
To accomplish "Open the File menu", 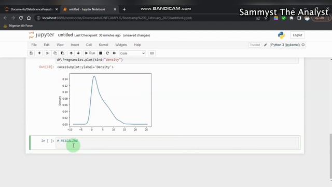I will tap(34, 45).
